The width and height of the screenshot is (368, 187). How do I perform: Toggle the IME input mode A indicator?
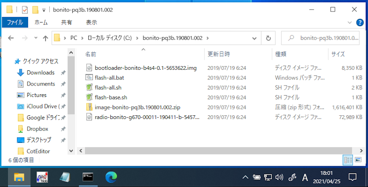tap(304, 177)
